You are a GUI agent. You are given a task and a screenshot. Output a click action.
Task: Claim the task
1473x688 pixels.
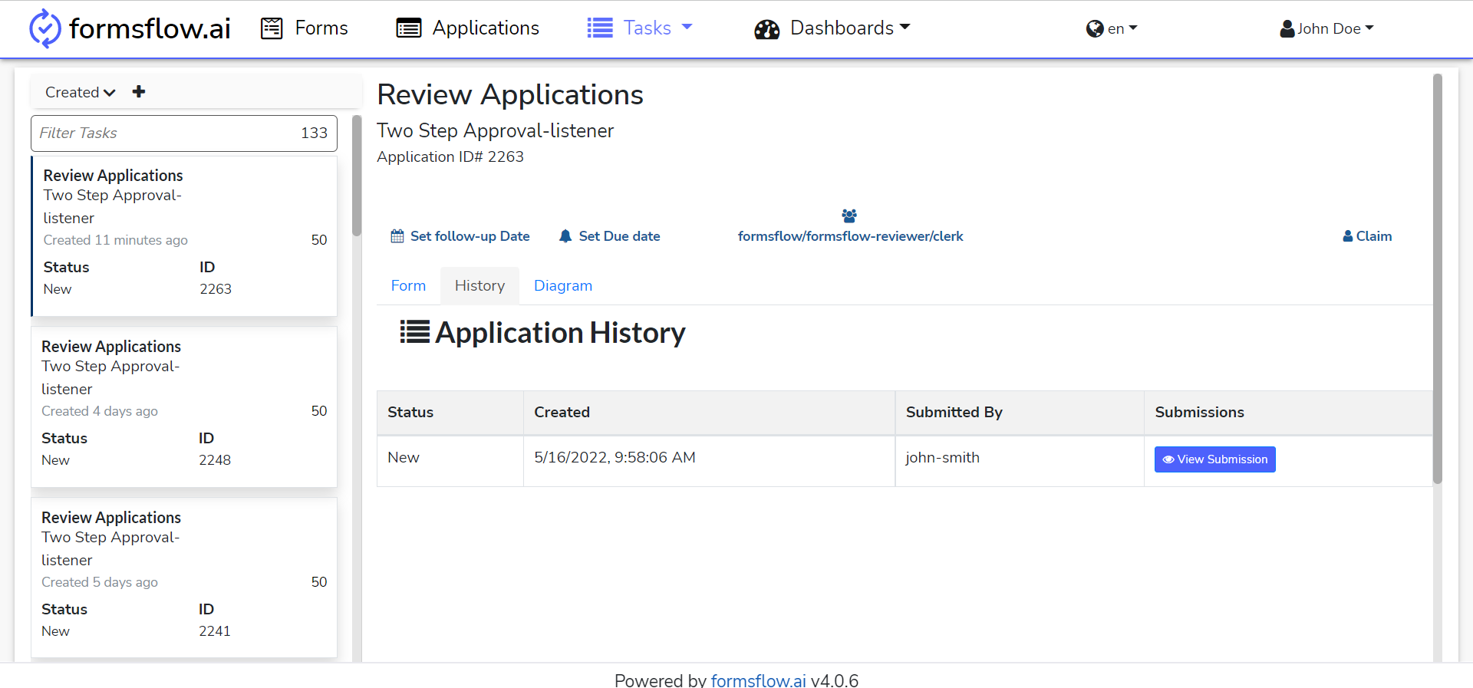click(x=1367, y=236)
